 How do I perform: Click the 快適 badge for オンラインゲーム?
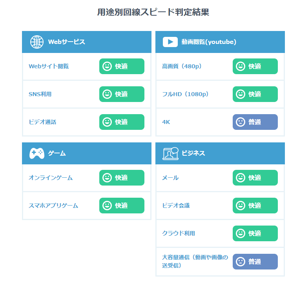click(x=122, y=178)
